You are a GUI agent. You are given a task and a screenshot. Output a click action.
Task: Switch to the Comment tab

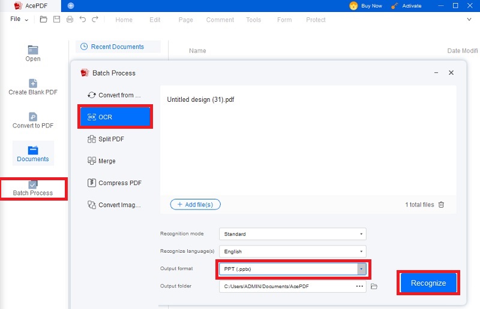(220, 20)
